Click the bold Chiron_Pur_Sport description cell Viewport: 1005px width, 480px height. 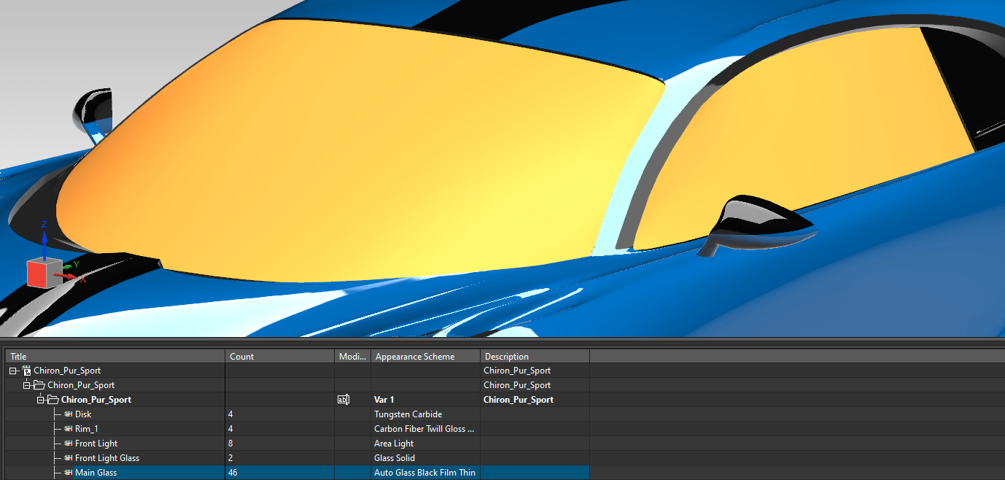(535, 400)
